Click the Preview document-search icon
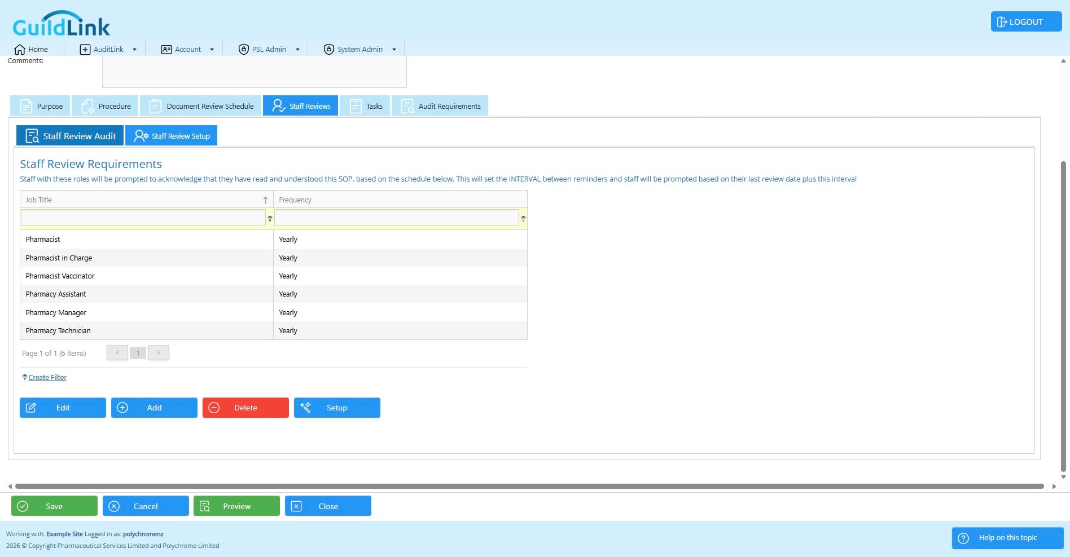 205,506
